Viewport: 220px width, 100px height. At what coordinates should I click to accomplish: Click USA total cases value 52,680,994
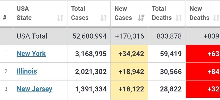click(89, 36)
